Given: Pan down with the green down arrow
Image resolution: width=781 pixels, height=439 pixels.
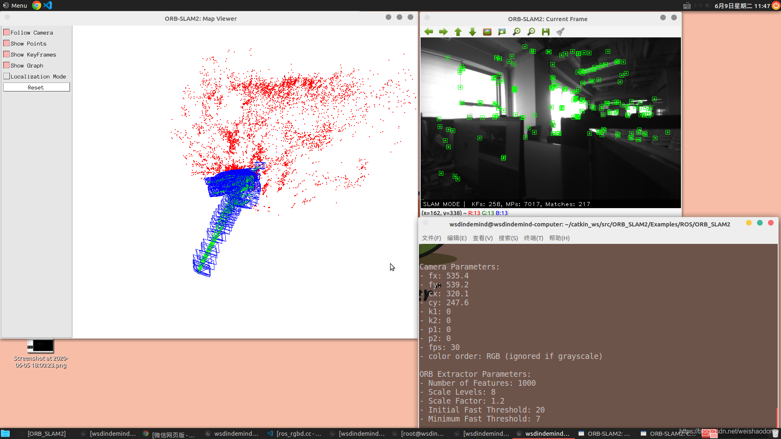Looking at the screenshot, I should [472, 32].
